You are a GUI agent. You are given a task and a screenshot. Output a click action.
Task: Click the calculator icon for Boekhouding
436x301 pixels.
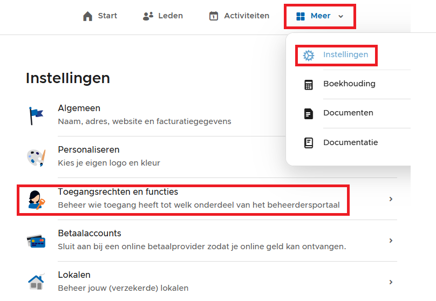coord(309,84)
